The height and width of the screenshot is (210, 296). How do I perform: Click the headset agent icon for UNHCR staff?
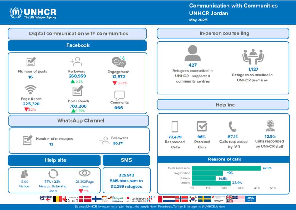[x=270, y=126]
